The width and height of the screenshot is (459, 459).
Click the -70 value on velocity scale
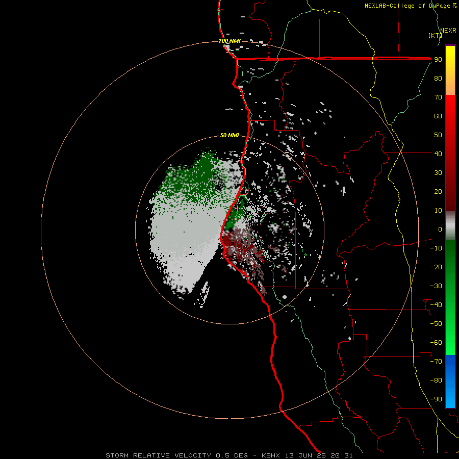[x=436, y=361]
